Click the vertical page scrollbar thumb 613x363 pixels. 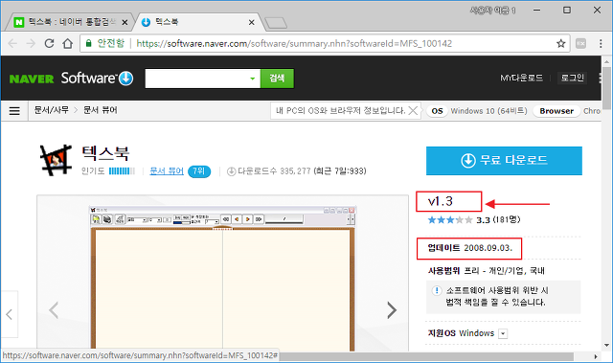[x=606, y=88]
